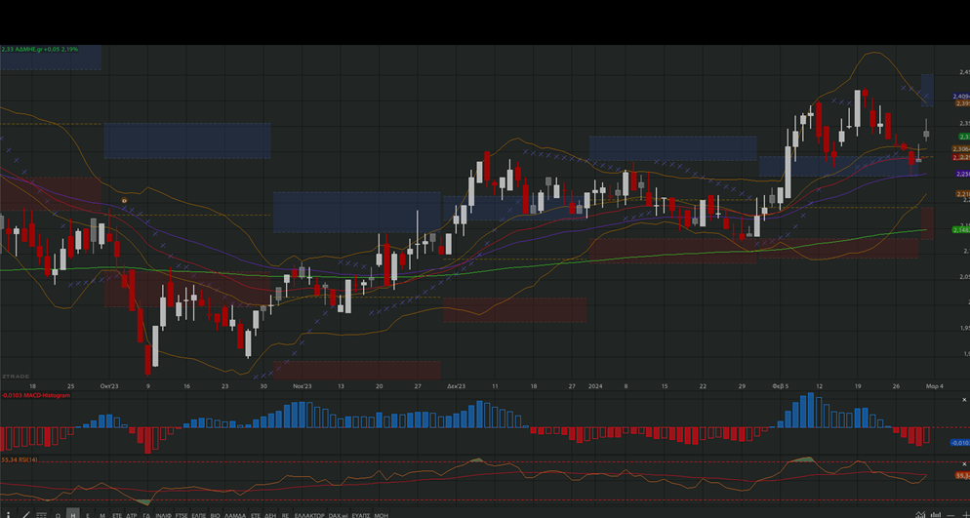Load the ΔTP symbol shortcut

(x=131, y=515)
